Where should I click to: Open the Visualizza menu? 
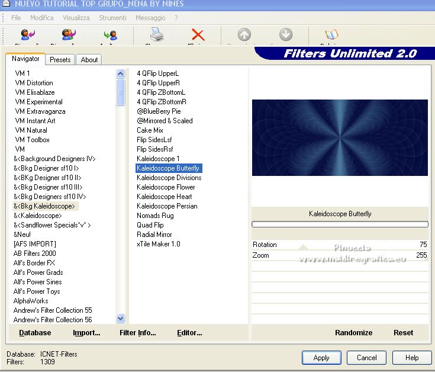(x=76, y=18)
